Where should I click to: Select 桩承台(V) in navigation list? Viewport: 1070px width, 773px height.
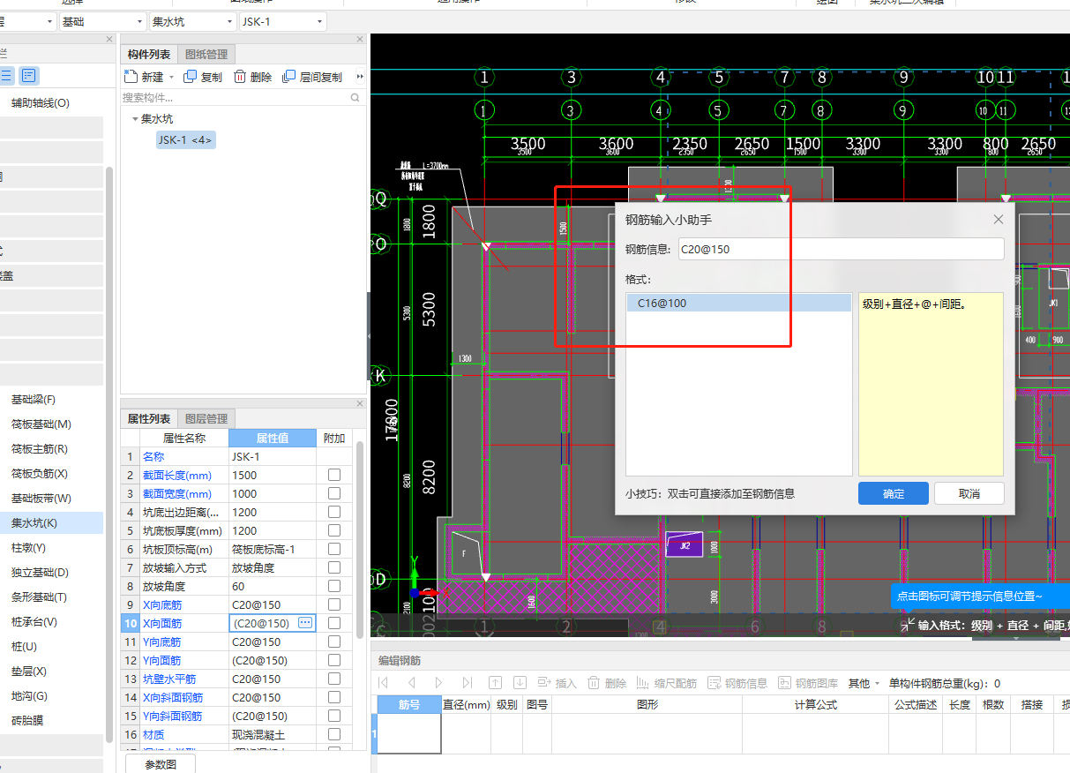coord(34,622)
